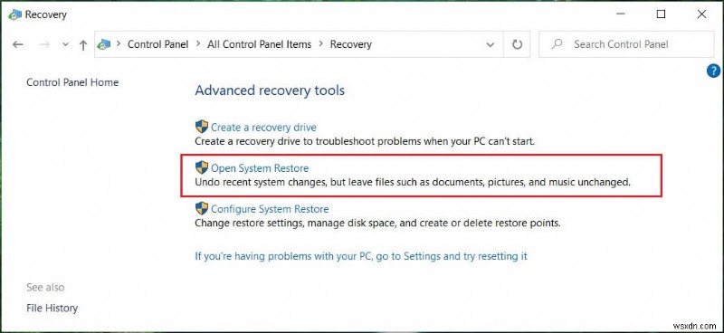The width and height of the screenshot is (724, 333).
Task: Go back with the left arrow
Action: 17,45
